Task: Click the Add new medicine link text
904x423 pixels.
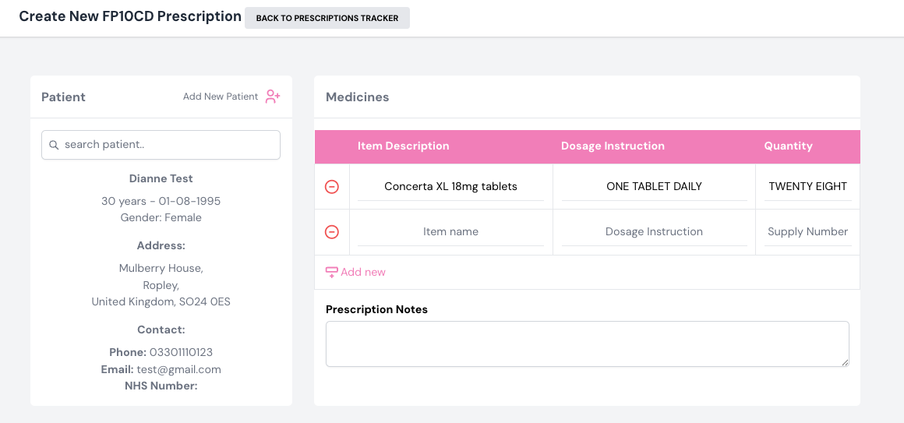Action: click(363, 272)
